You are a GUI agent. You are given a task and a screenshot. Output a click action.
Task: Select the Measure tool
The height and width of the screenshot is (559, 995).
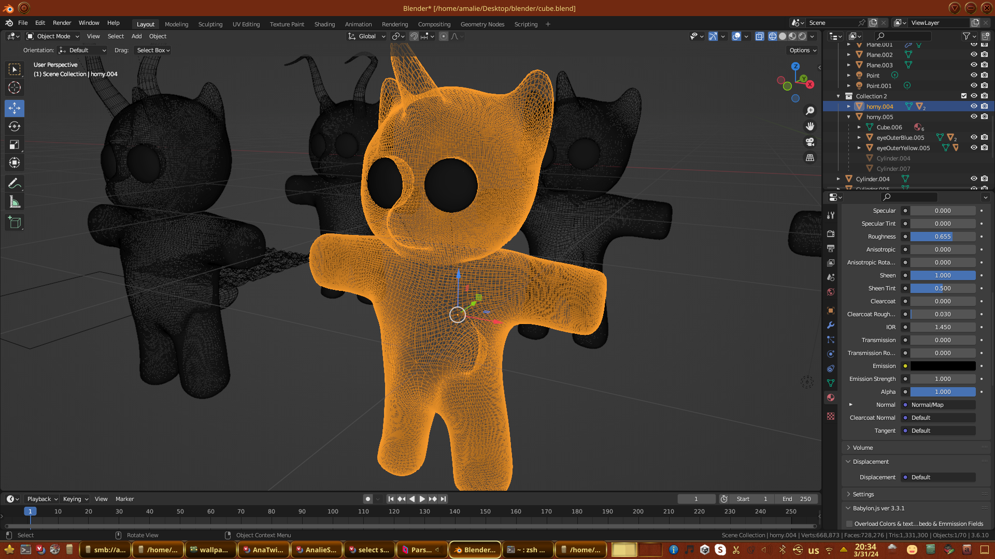tap(15, 202)
